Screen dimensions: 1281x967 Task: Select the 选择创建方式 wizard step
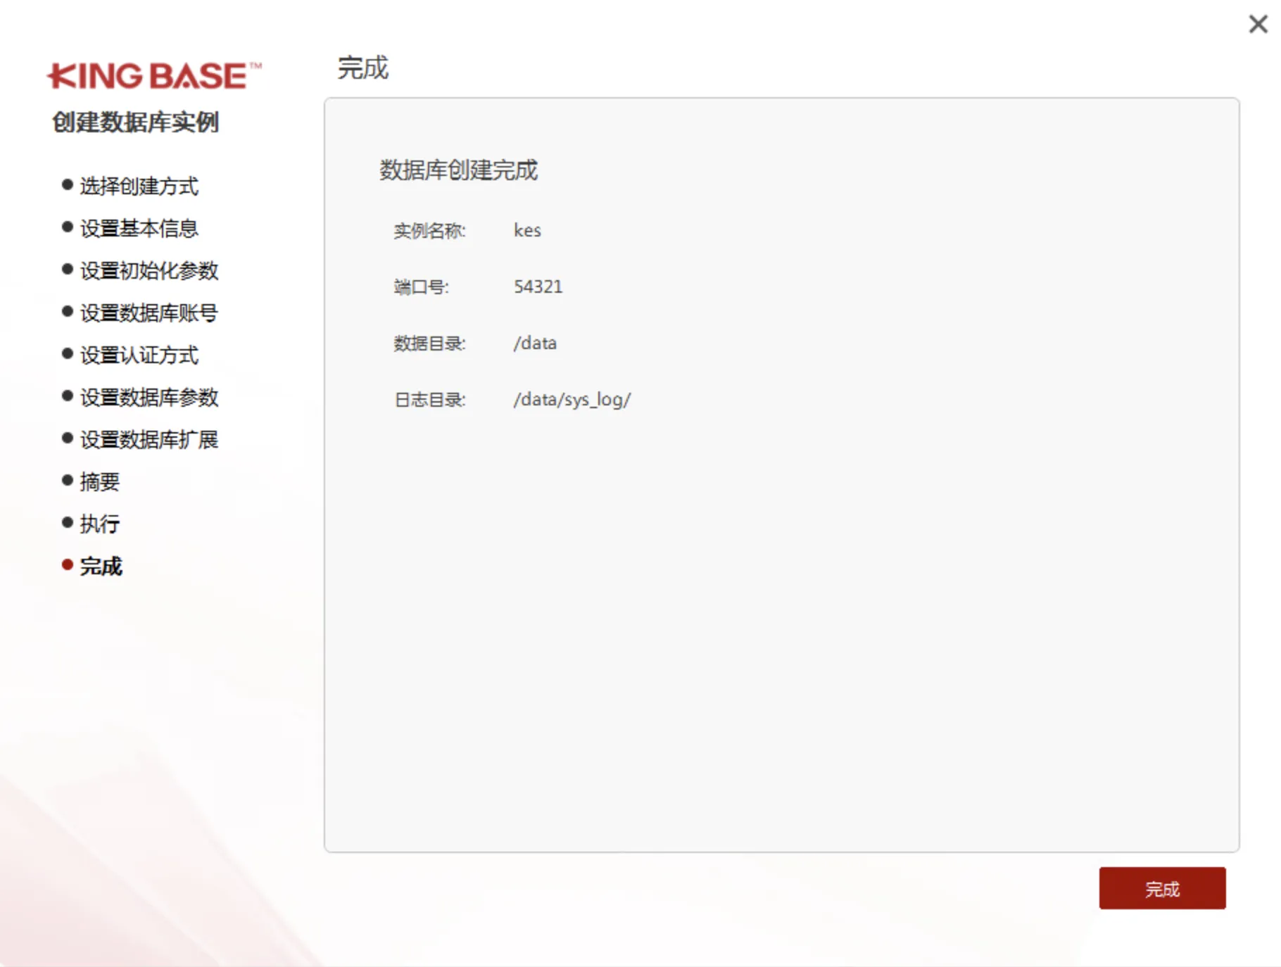click(138, 186)
